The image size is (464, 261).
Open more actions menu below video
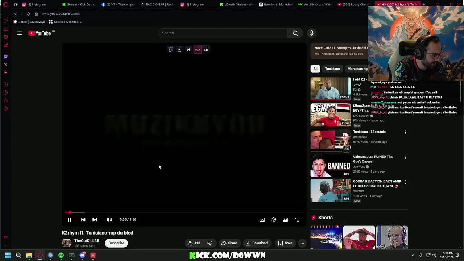(302, 243)
